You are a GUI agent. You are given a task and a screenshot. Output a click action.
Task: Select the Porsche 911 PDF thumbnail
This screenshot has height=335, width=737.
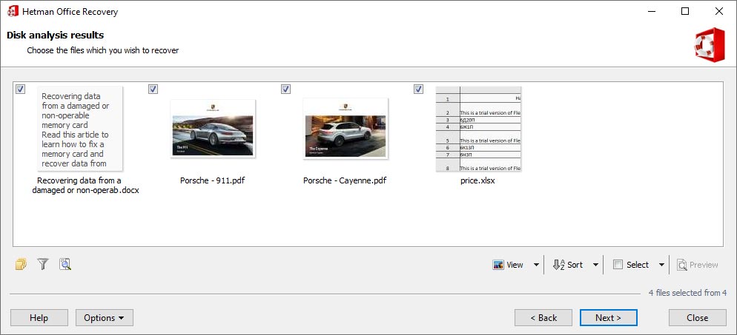tap(213, 129)
